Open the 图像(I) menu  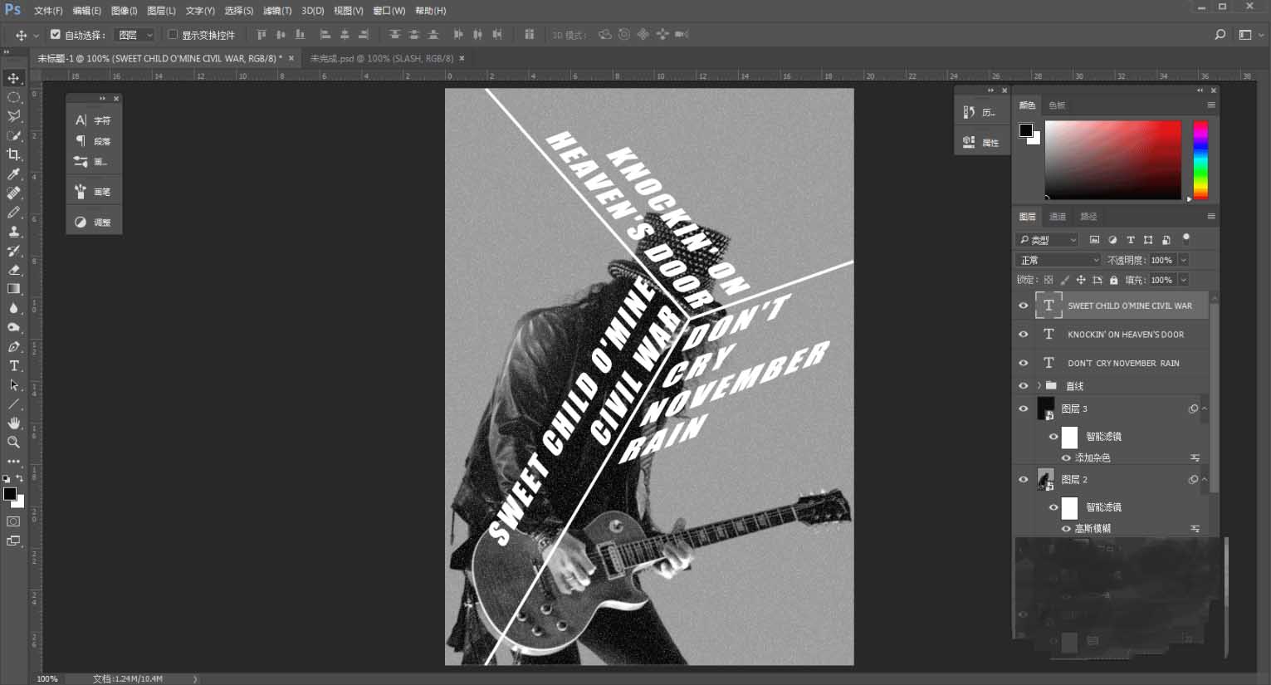click(124, 11)
